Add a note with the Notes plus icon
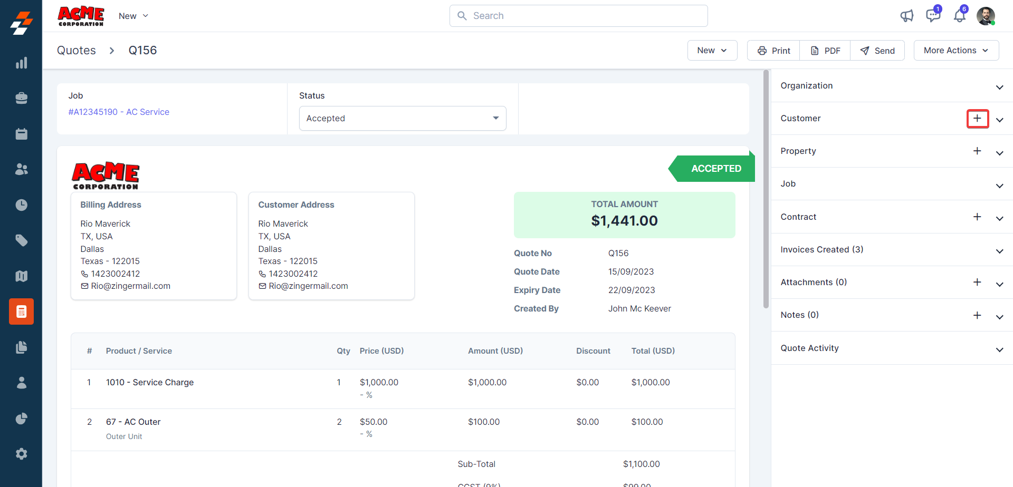 coord(977,315)
